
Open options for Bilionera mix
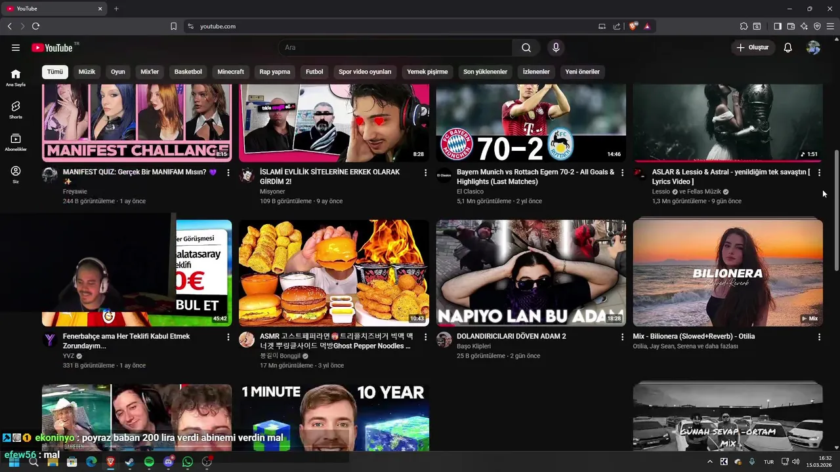[x=819, y=337]
